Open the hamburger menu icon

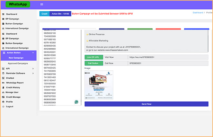point(42,4)
